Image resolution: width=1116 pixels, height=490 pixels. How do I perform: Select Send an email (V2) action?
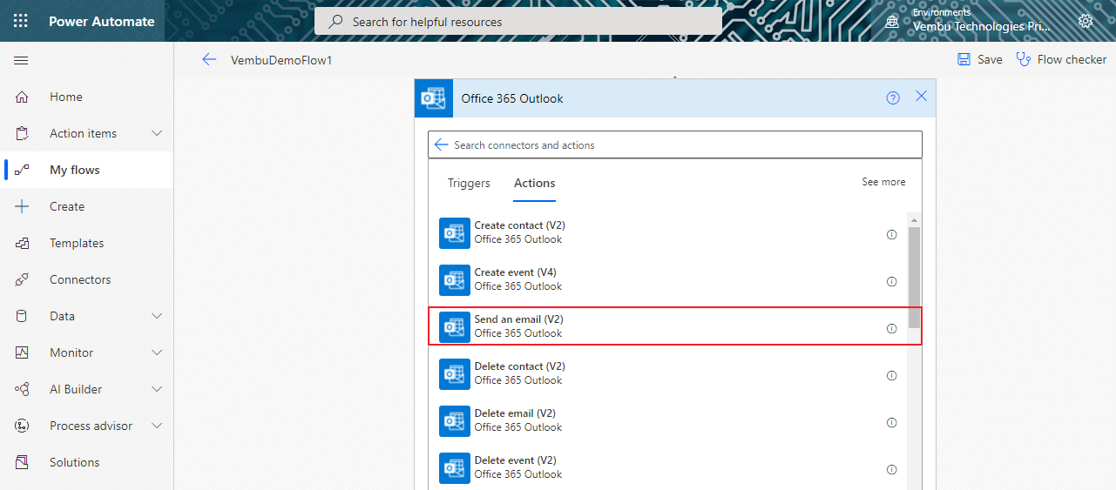click(675, 326)
